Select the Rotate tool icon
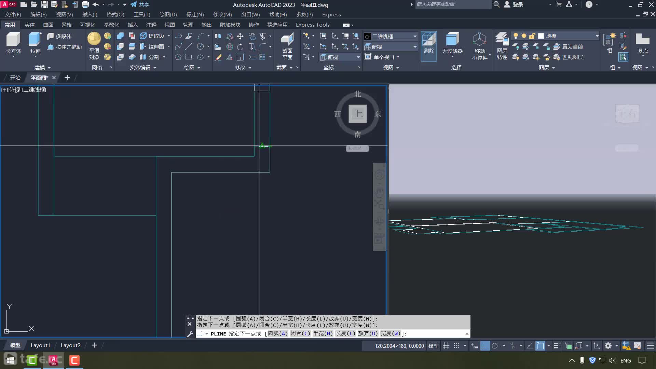Viewport: 656px width, 369px height. click(x=240, y=47)
